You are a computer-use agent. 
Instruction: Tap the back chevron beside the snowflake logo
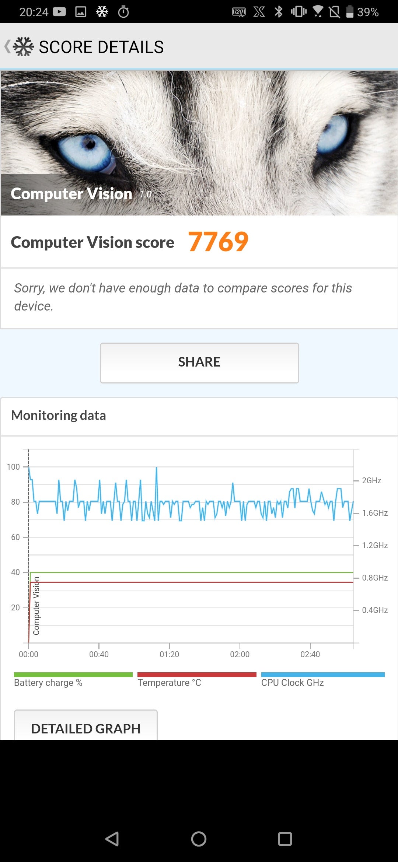(7, 47)
